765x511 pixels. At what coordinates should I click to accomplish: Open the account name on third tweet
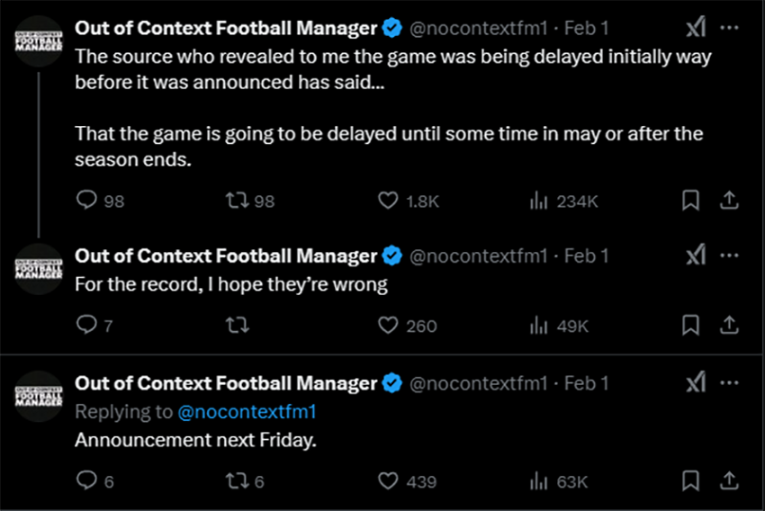(x=226, y=383)
